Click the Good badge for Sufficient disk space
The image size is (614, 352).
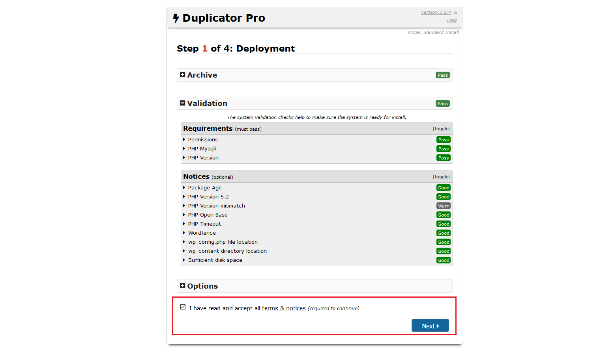click(444, 260)
